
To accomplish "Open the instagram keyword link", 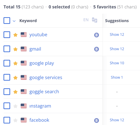I will [40, 106].
